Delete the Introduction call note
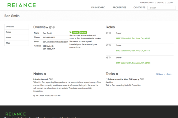The height and width of the screenshot is (118, 178). pyautogui.click(x=53, y=79)
